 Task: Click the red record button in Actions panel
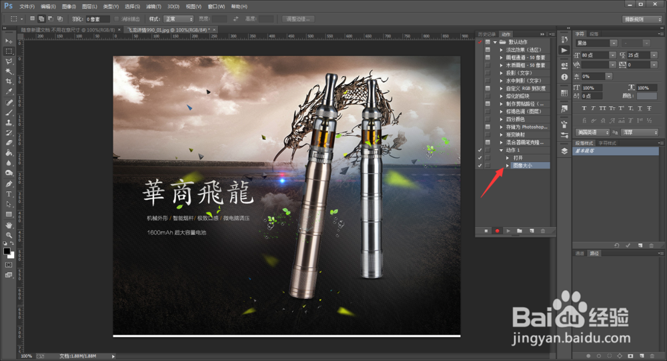click(497, 231)
